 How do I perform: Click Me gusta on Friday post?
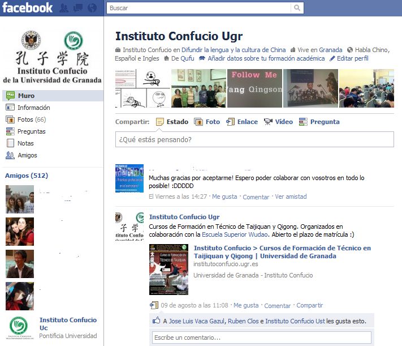[224, 197]
